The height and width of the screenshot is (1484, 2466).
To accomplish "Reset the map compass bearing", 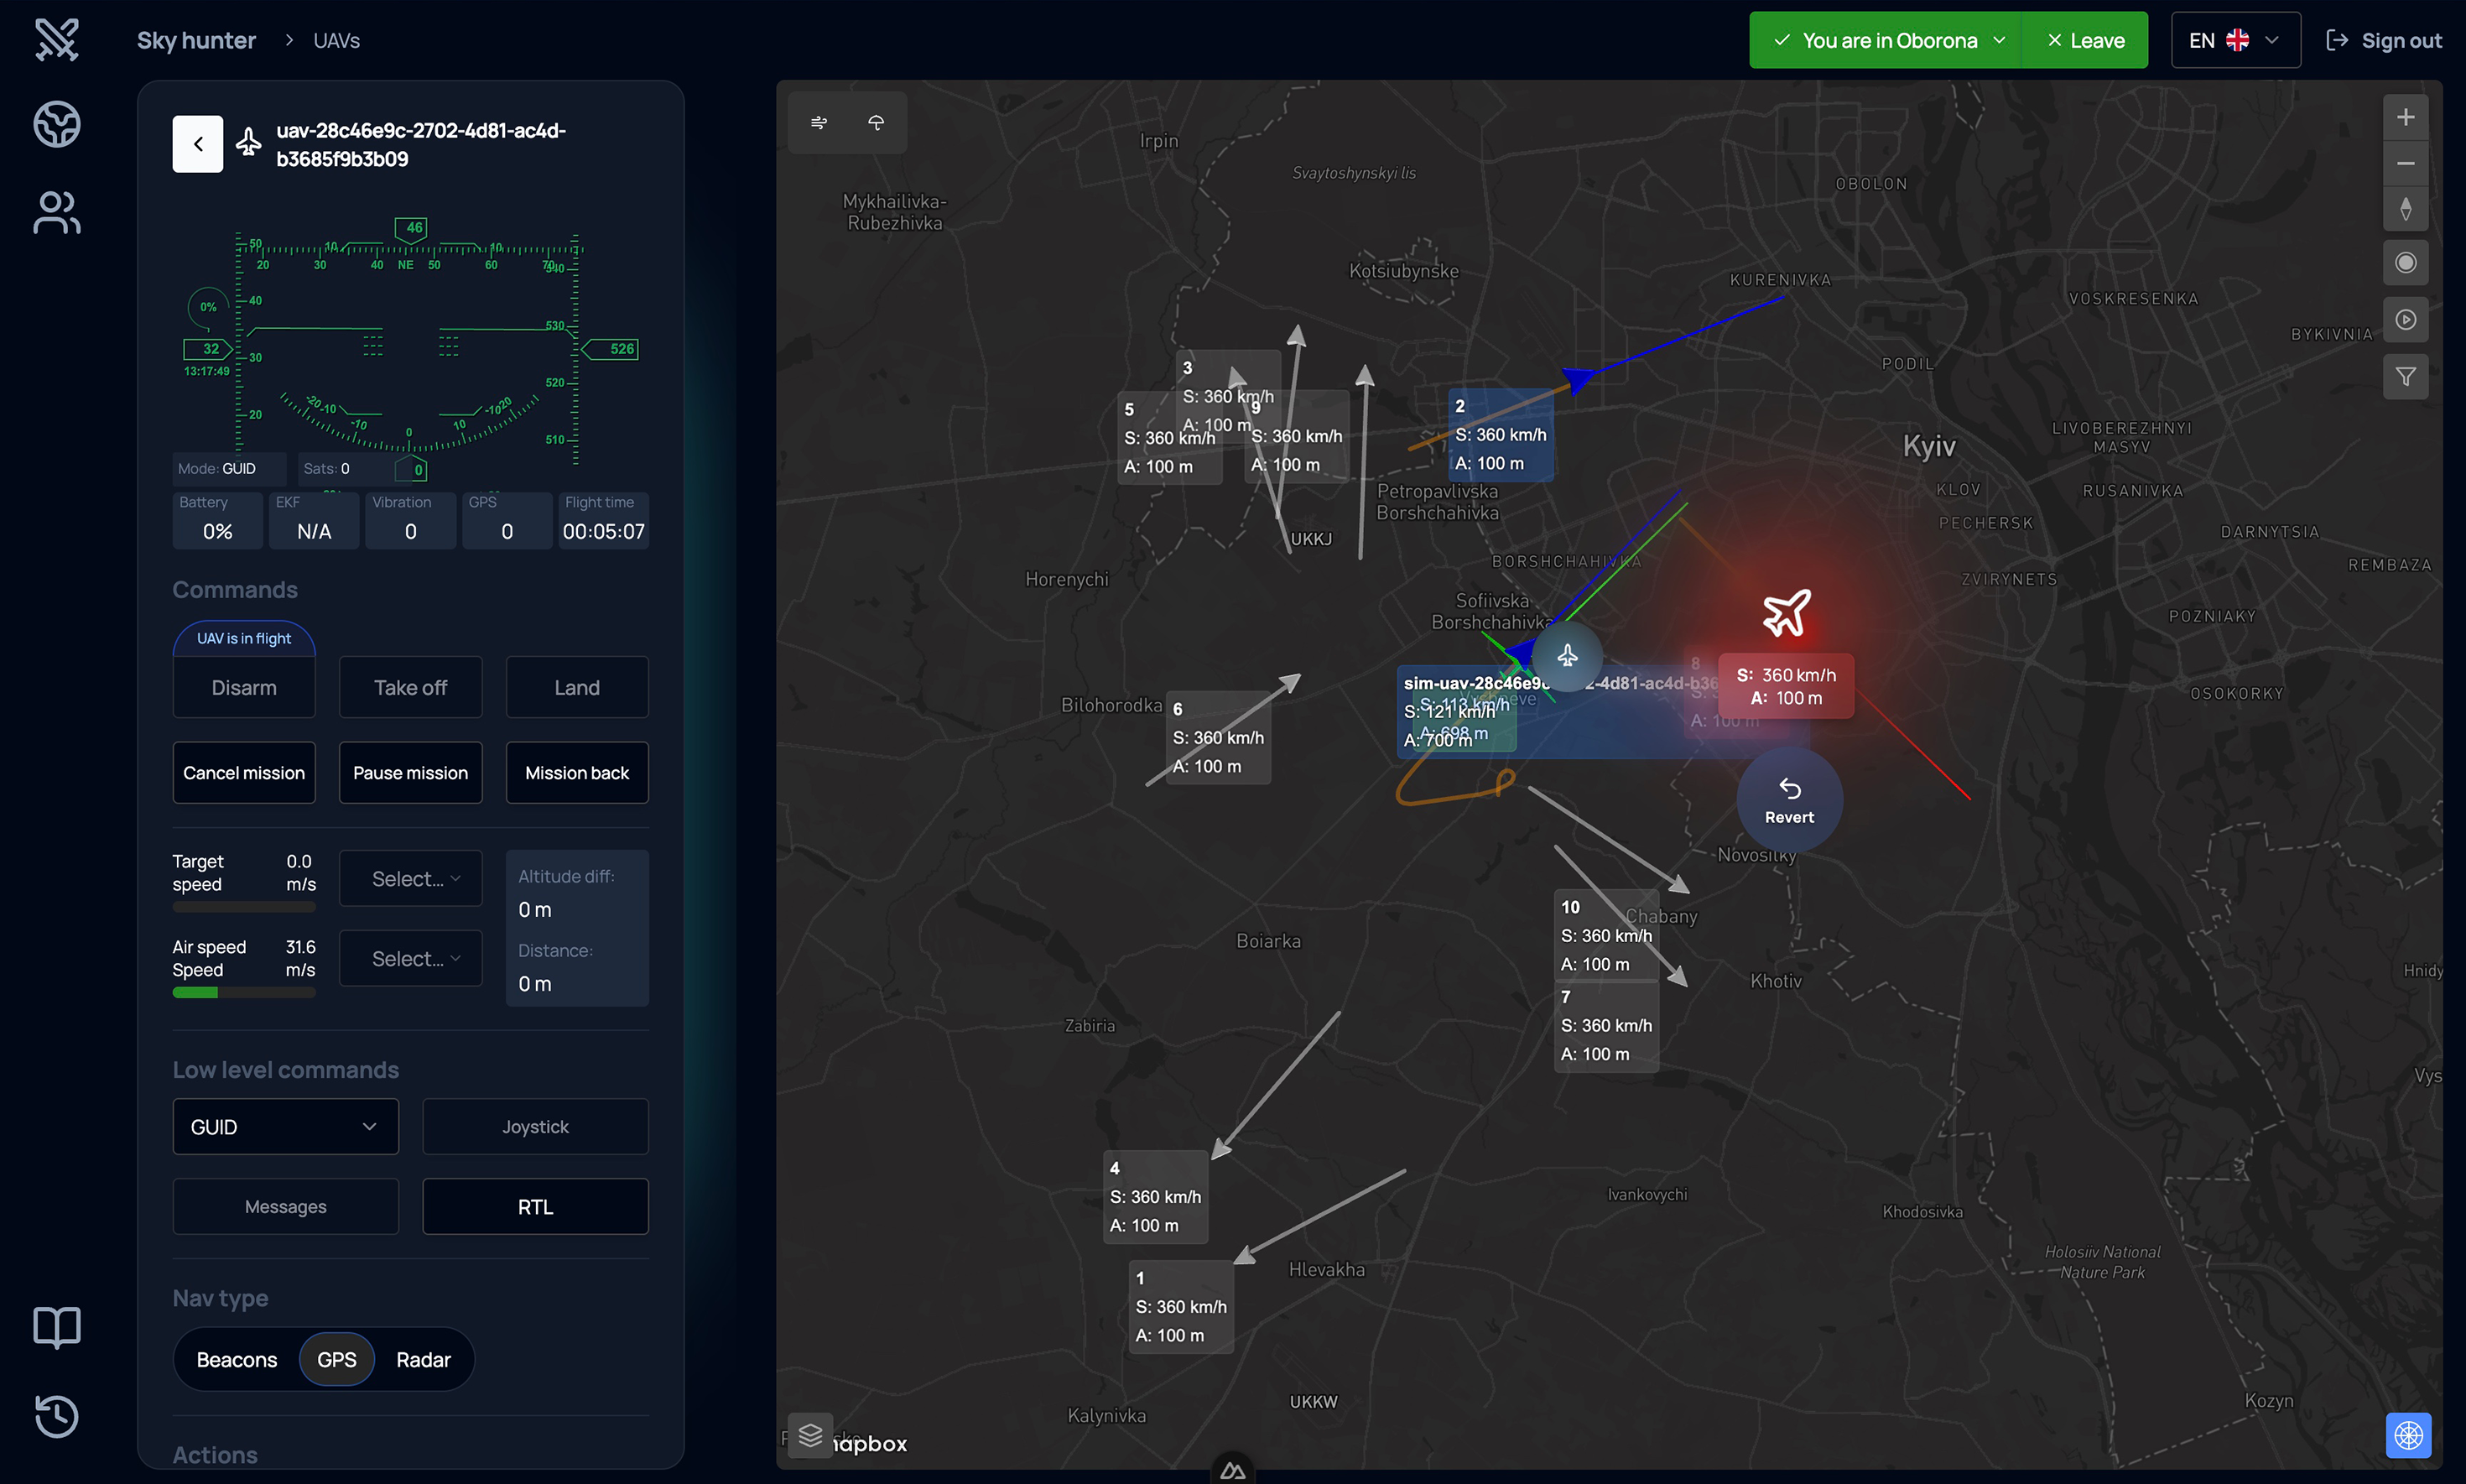I will [x=2405, y=209].
